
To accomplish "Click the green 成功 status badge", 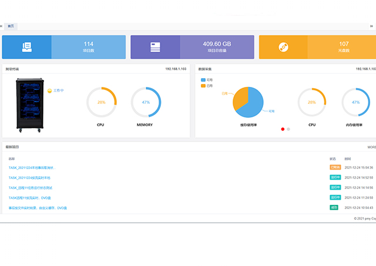I will click(334, 207).
